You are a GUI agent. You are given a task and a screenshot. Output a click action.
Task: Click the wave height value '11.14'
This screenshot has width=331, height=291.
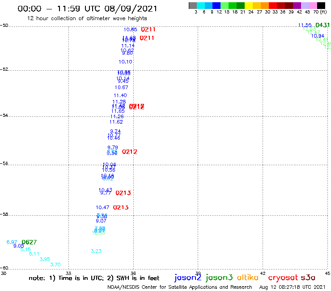(128, 46)
